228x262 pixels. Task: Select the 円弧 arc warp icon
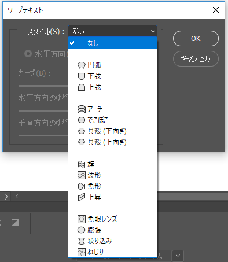82,65
